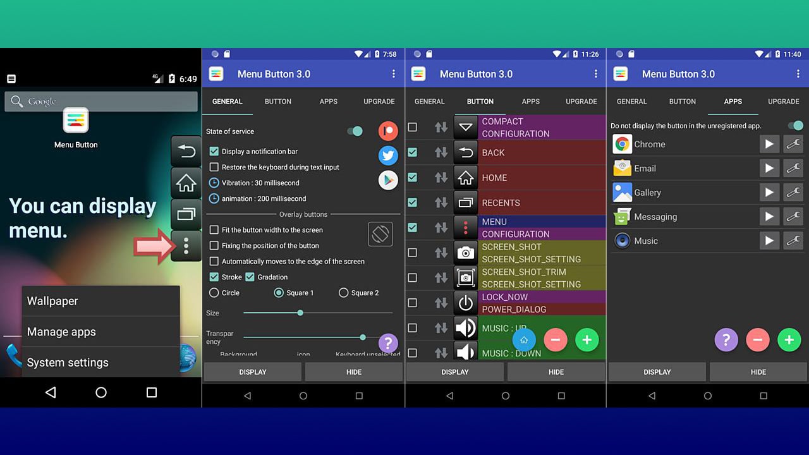Open the Google Play store icon
Viewport: 809px width, 455px height.
[388, 180]
